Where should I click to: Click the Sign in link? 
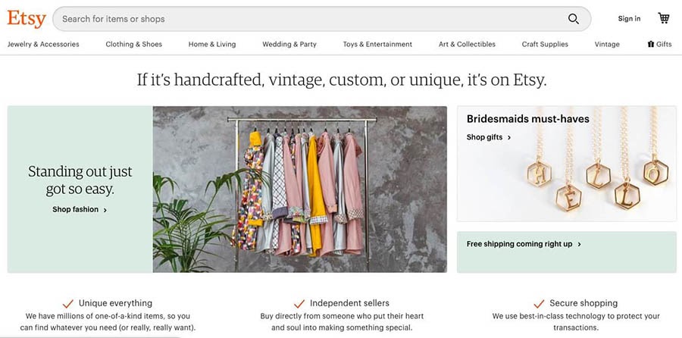coord(629,19)
